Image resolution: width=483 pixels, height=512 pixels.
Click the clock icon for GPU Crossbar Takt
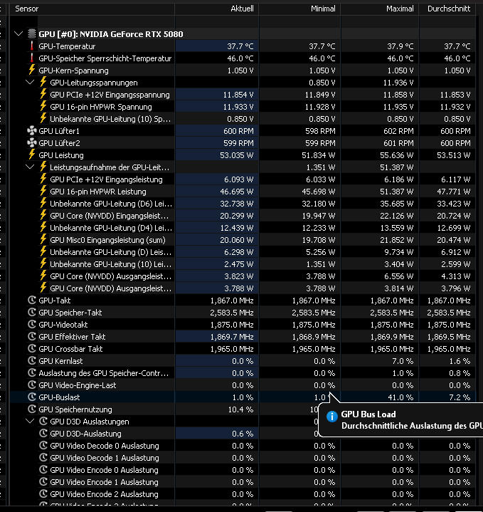31,348
